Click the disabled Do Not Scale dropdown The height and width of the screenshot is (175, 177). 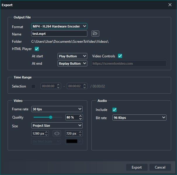(46, 141)
